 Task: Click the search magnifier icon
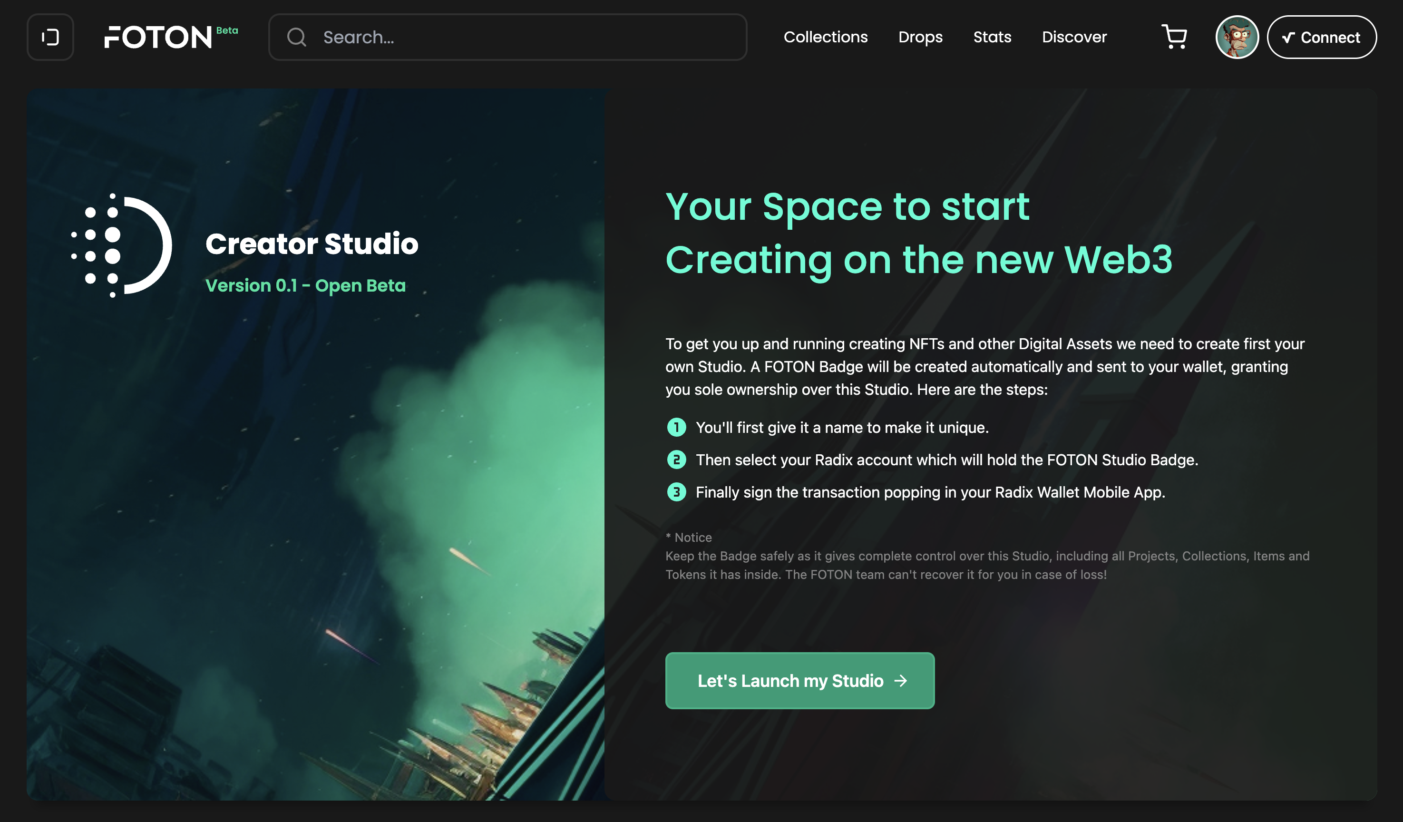coord(296,37)
